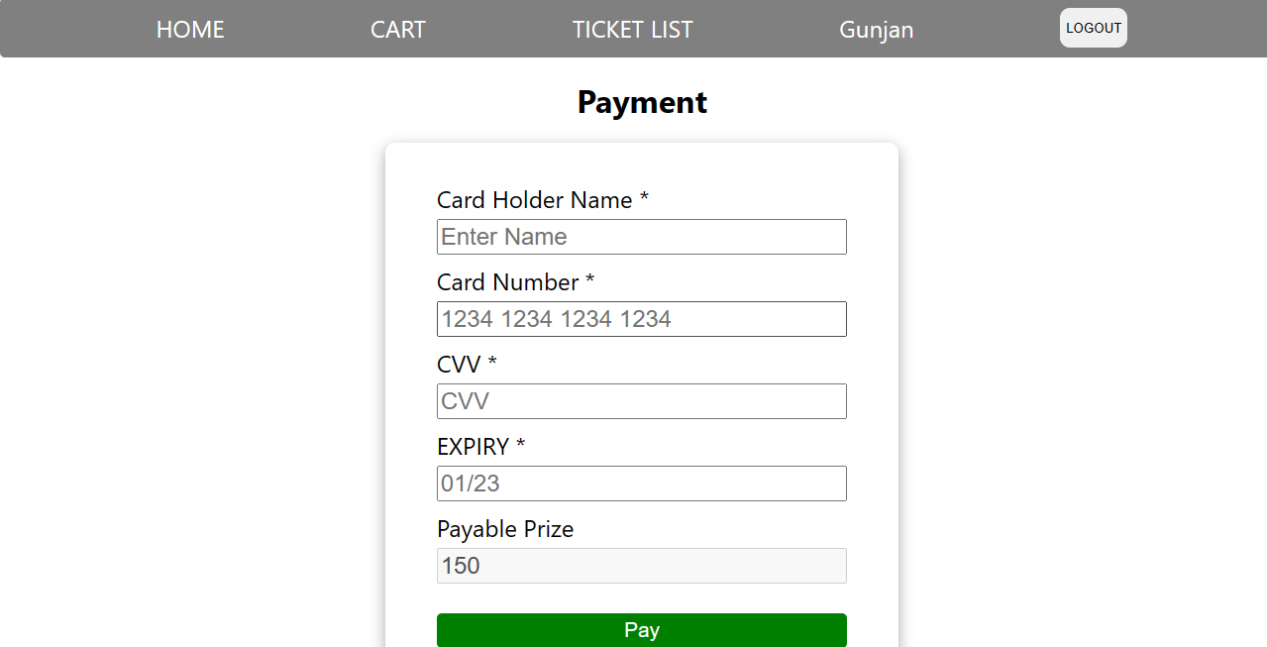Click the Payment page heading
1267x647 pixels.
point(641,101)
